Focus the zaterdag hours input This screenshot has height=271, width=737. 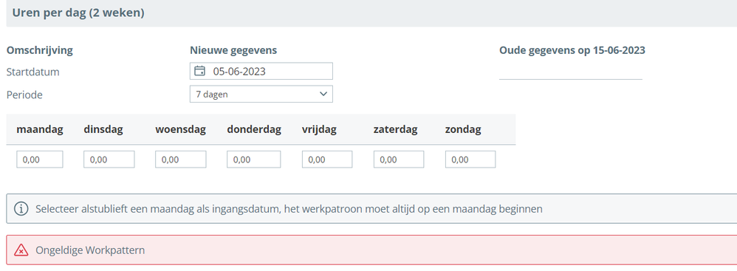click(399, 159)
